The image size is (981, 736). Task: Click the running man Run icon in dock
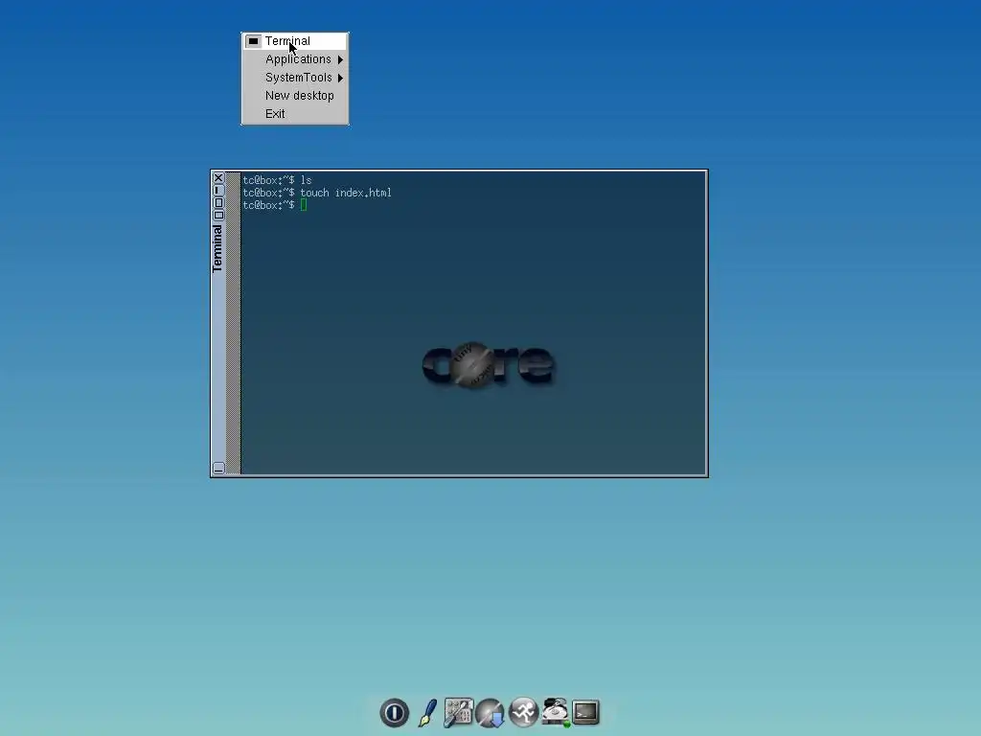click(x=523, y=712)
